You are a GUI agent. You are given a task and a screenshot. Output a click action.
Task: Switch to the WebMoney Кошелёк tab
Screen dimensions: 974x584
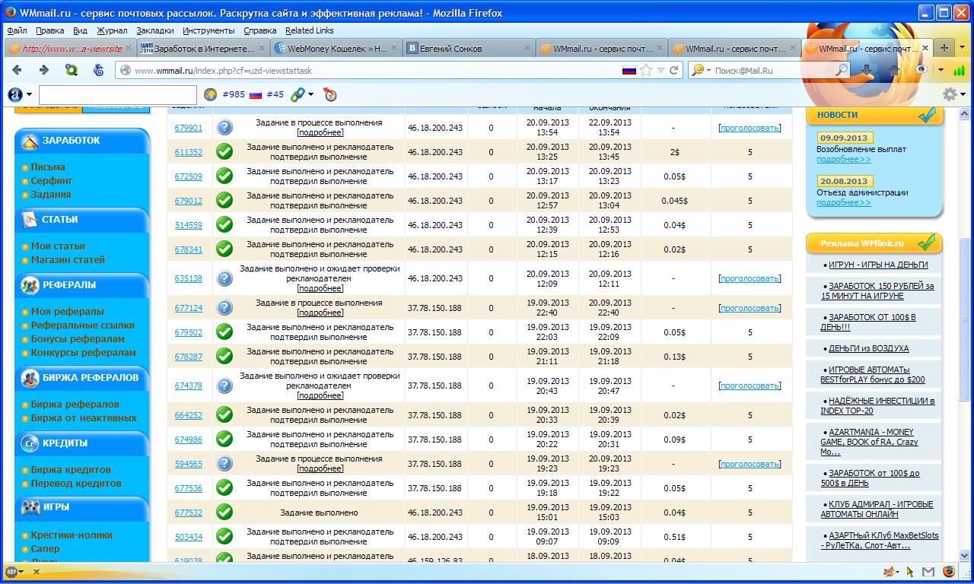click(336, 48)
